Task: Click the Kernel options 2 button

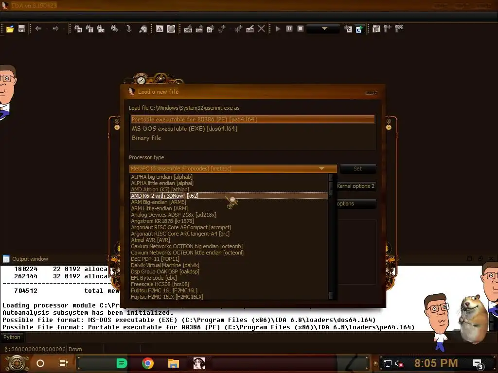Action: tap(356, 186)
